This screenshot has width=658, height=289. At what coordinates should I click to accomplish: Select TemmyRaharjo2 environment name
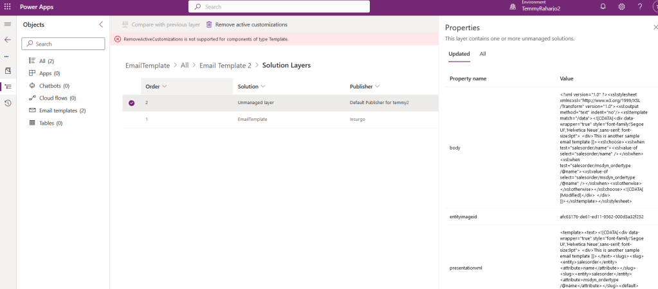[541, 9]
